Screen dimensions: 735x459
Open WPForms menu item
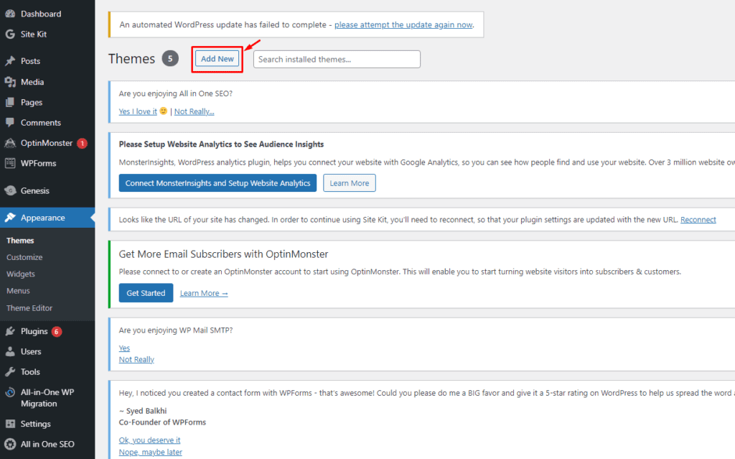(x=38, y=163)
